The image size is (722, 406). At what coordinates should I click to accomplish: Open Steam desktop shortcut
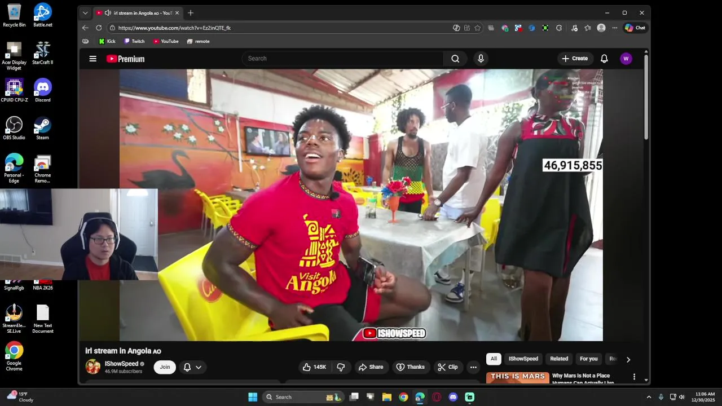pos(43,128)
